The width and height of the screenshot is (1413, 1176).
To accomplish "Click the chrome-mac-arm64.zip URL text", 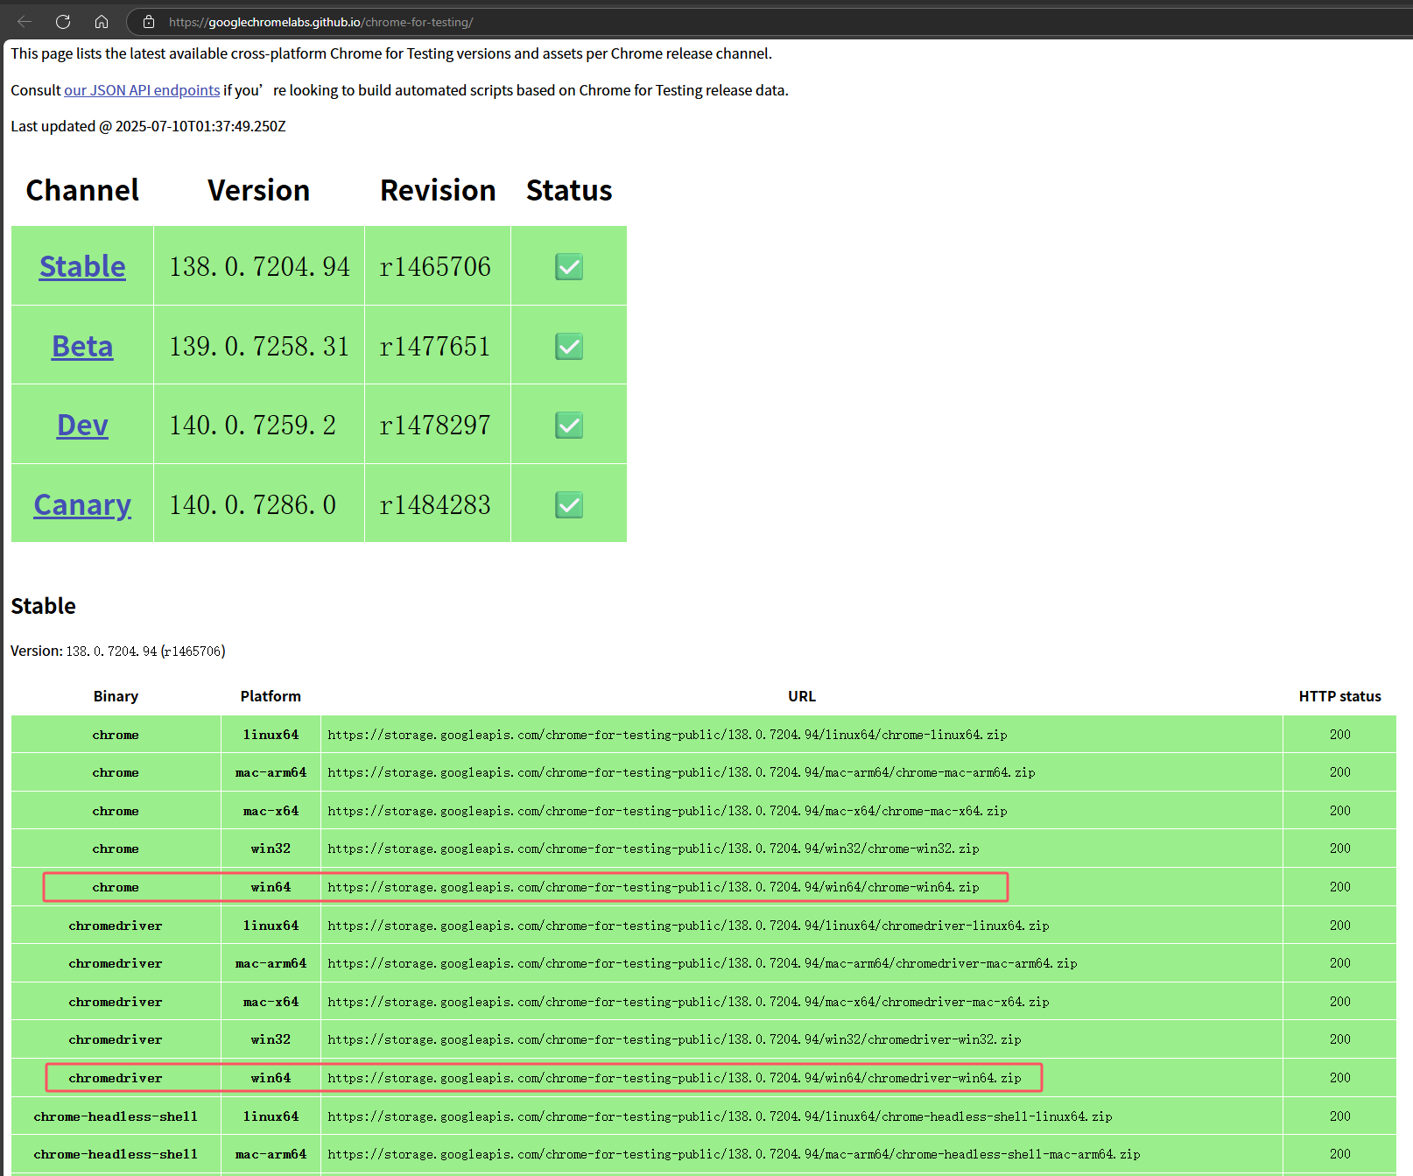I will click(x=681, y=772).
